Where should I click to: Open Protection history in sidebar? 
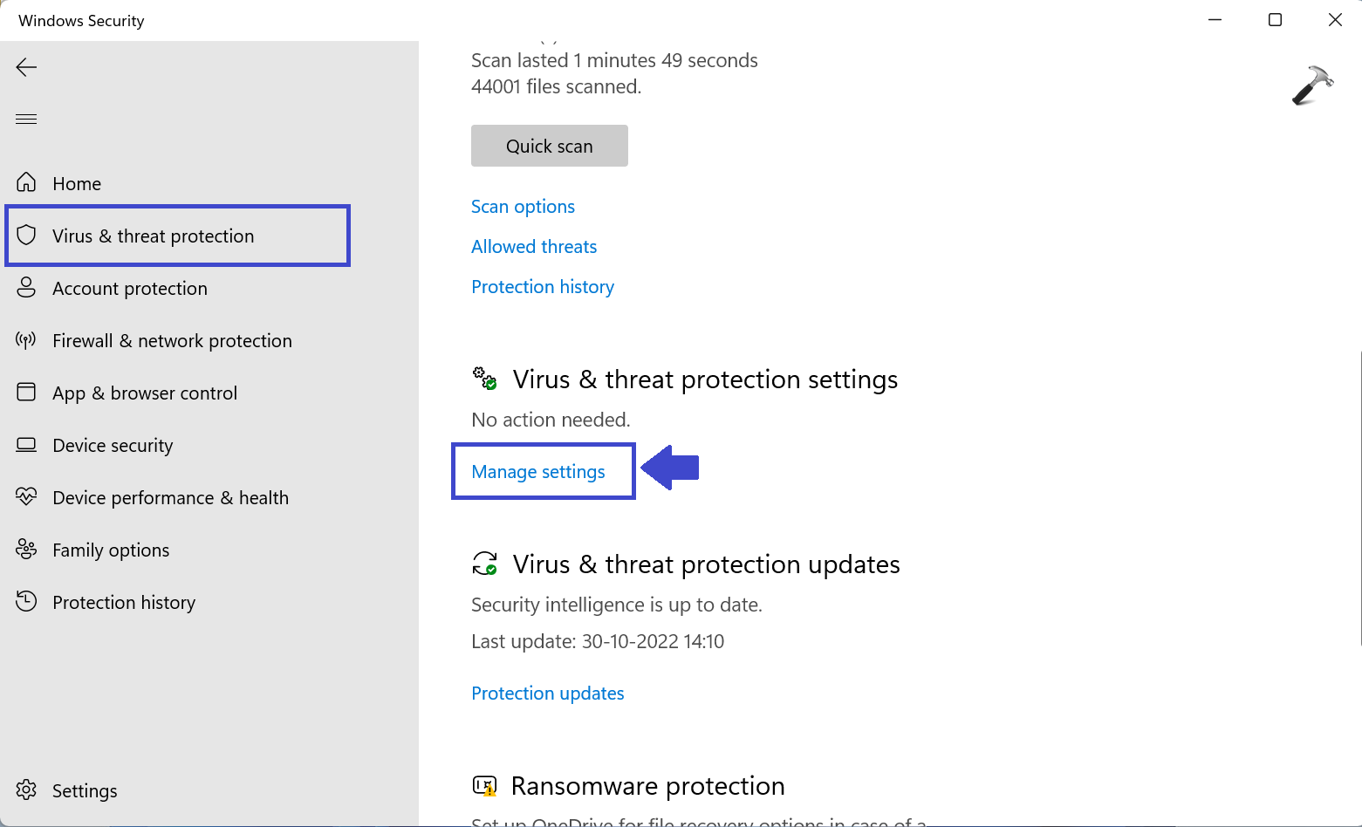[x=124, y=603]
